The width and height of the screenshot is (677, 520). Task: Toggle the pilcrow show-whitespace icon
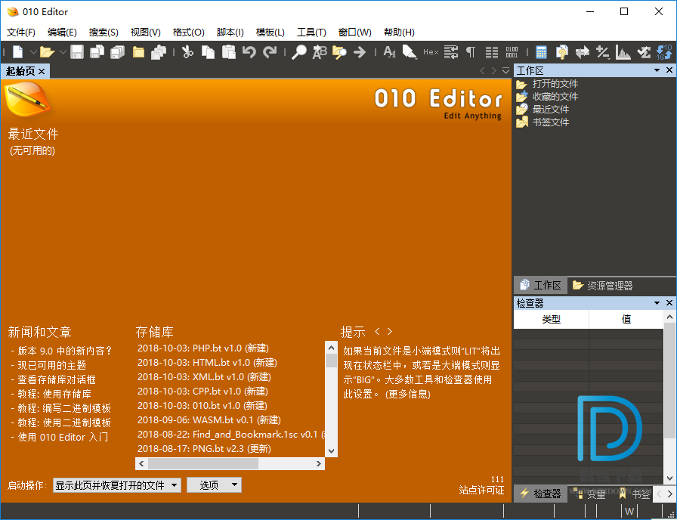pyautogui.click(x=471, y=52)
